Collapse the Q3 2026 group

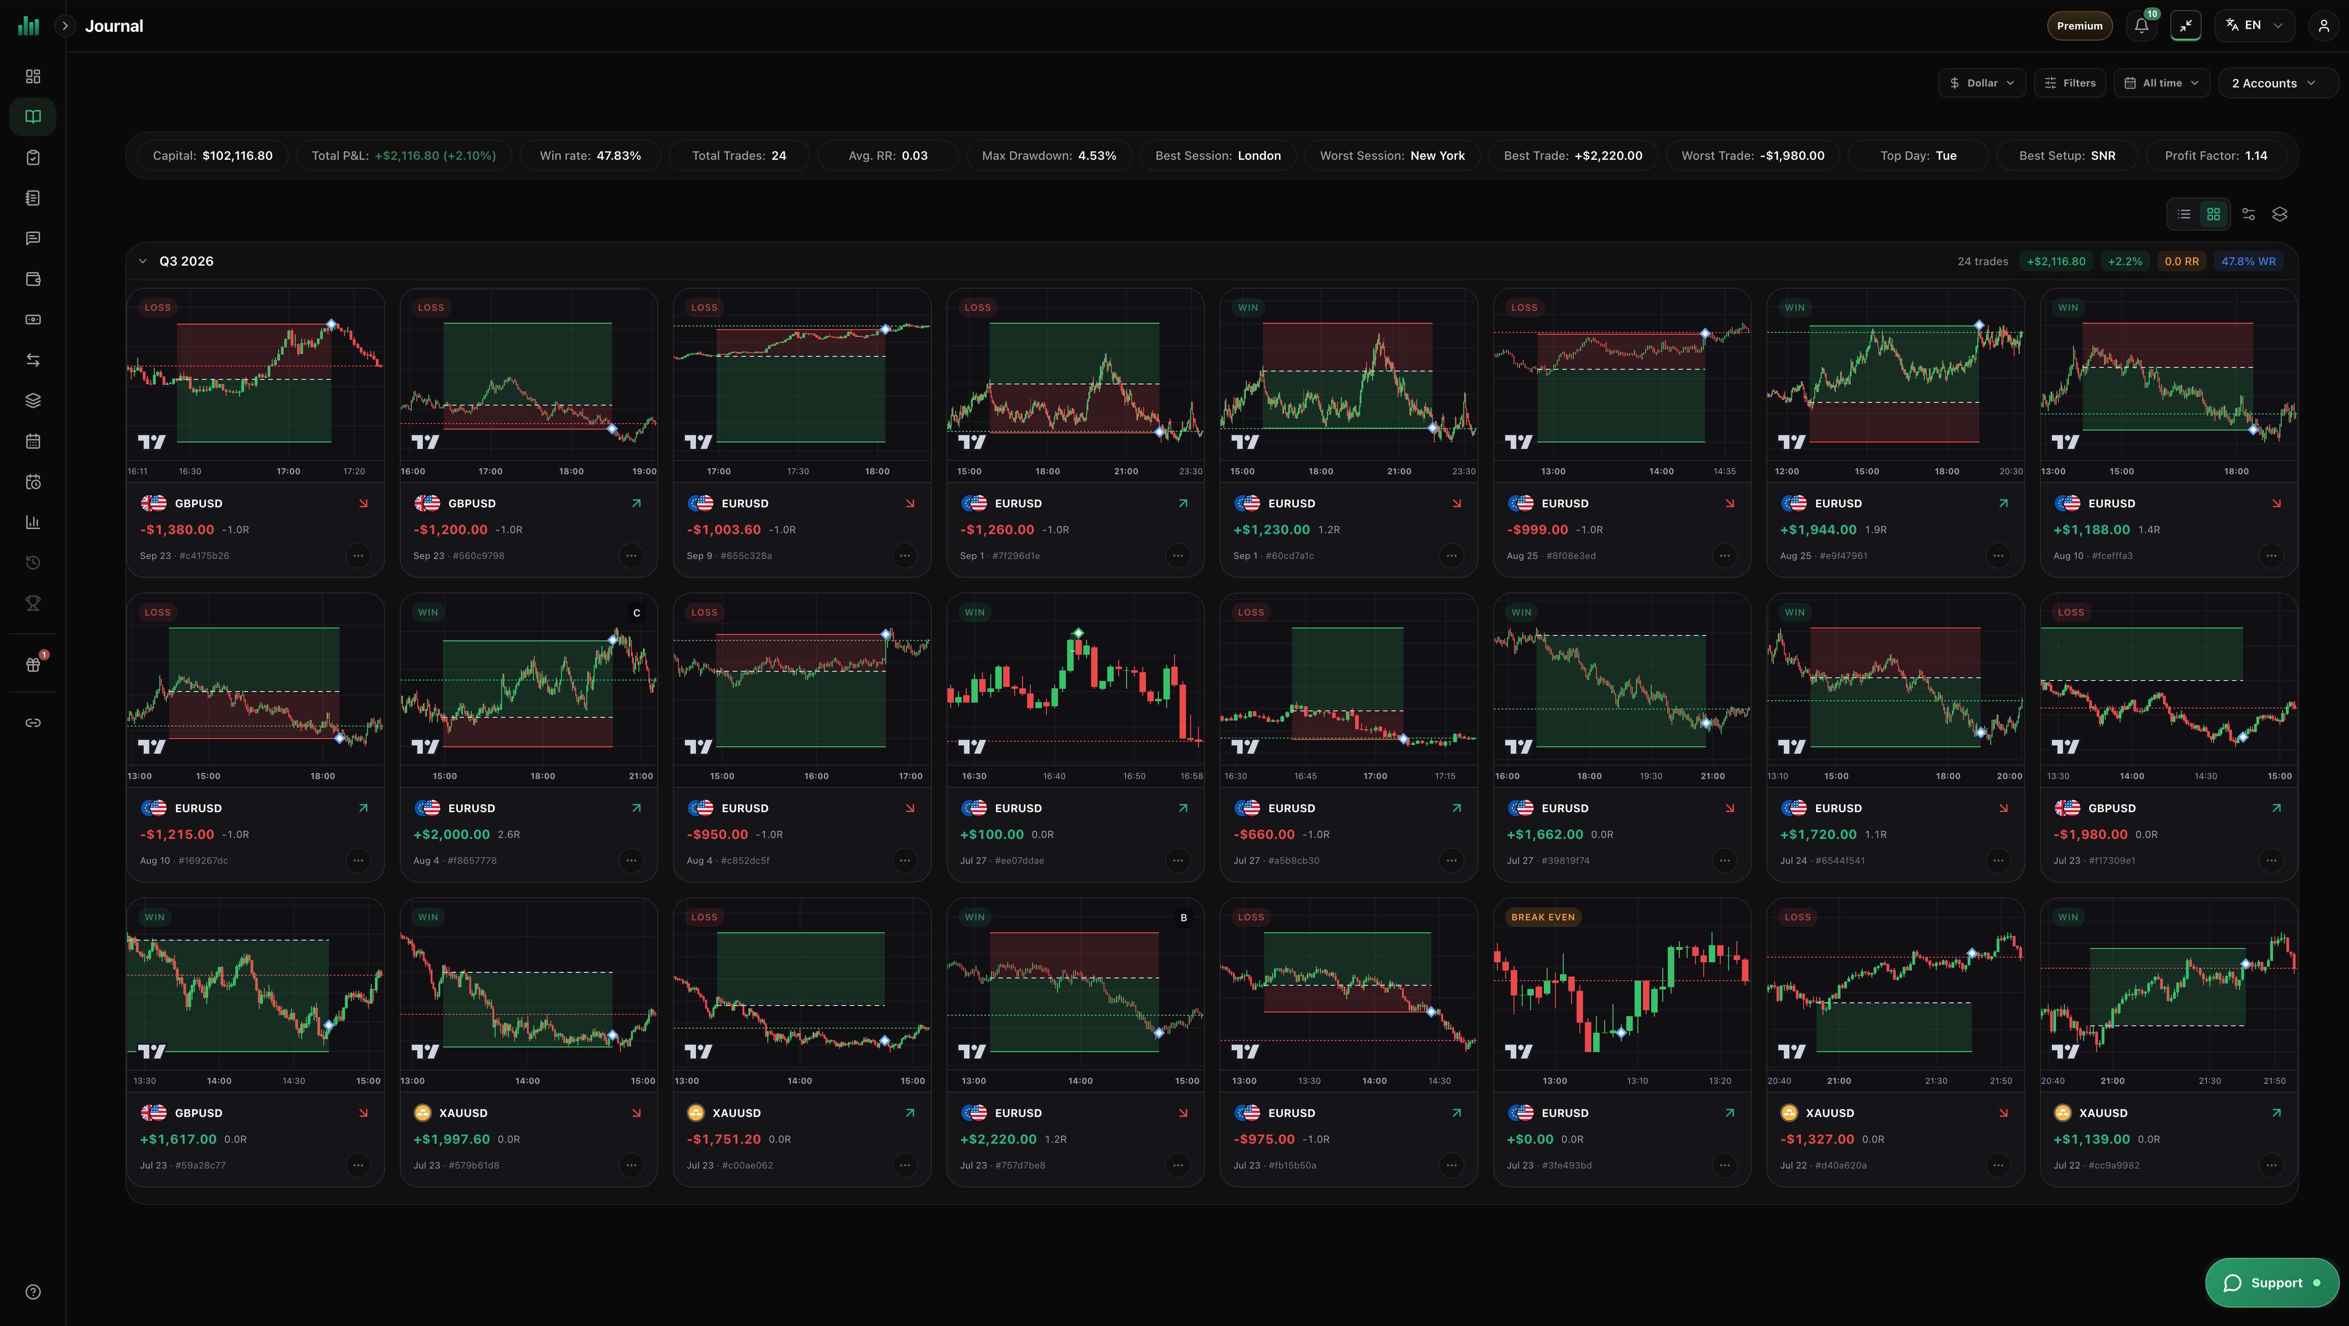click(143, 262)
